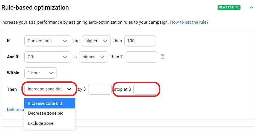Open the Conversions metric dropdown
Image resolution: width=258 pixels, height=131 pixels.
click(47, 41)
